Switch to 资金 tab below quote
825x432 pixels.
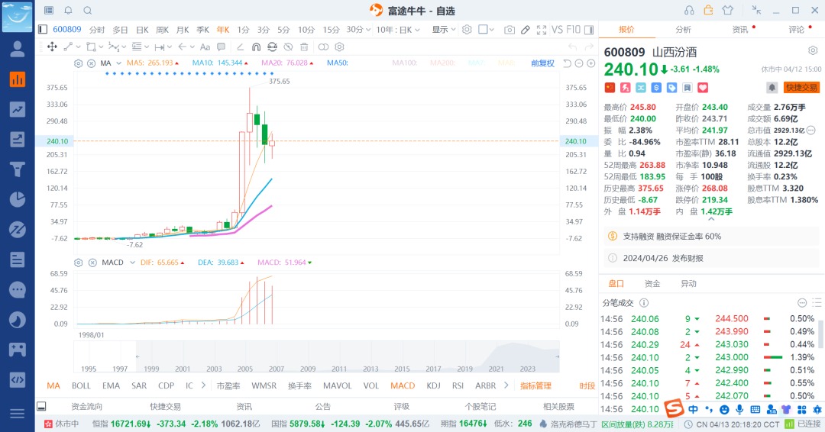pos(652,284)
